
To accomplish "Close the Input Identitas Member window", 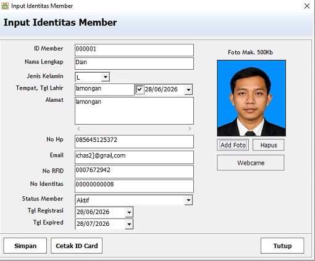I will click(x=307, y=6).
